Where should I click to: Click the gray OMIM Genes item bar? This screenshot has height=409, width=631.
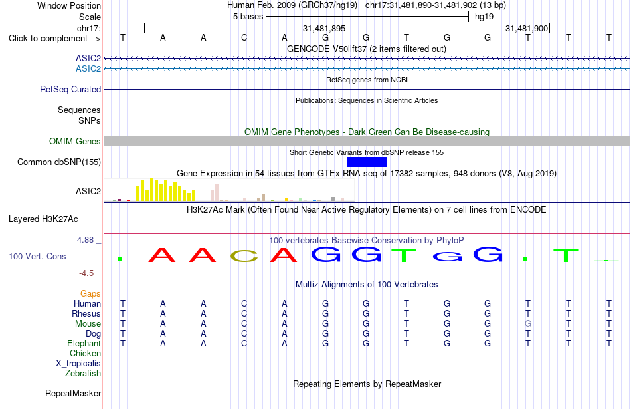367,142
